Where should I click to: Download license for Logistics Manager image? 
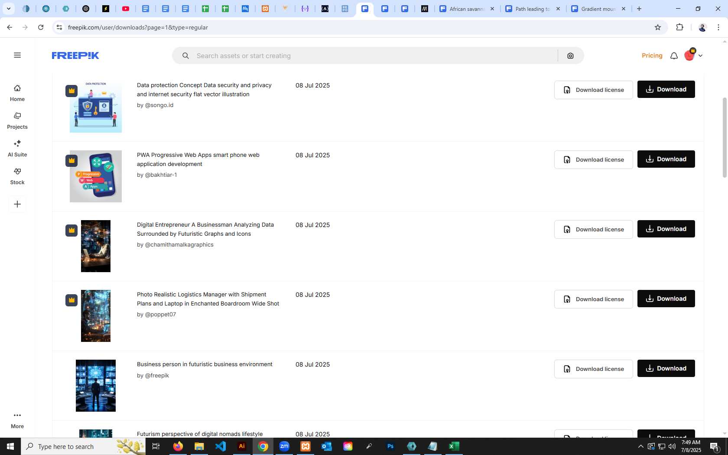[x=593, y=299]
